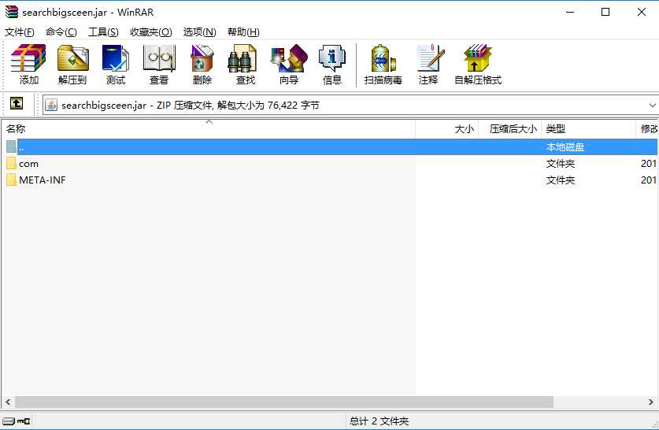Go up one level with arrow button
Image resolution: width=659 pixels, height=430 pixels.
pyautogui.click(x=17, y=103)
